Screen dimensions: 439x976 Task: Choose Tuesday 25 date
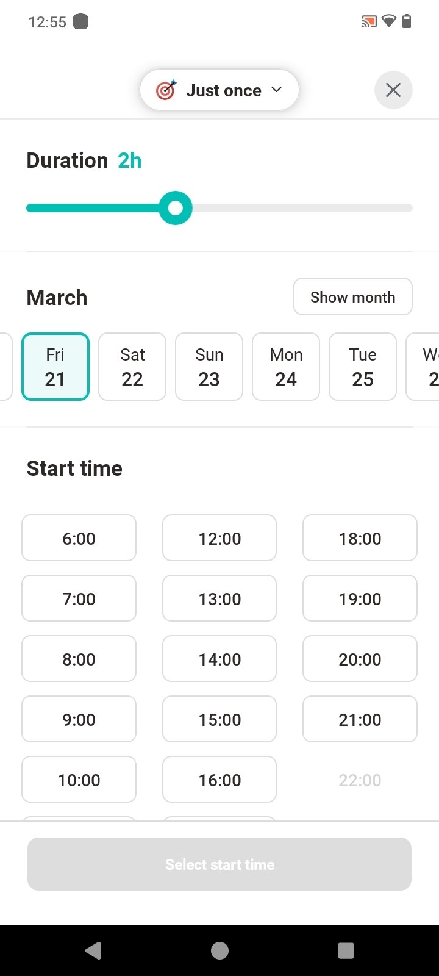[x=363, y=367]
